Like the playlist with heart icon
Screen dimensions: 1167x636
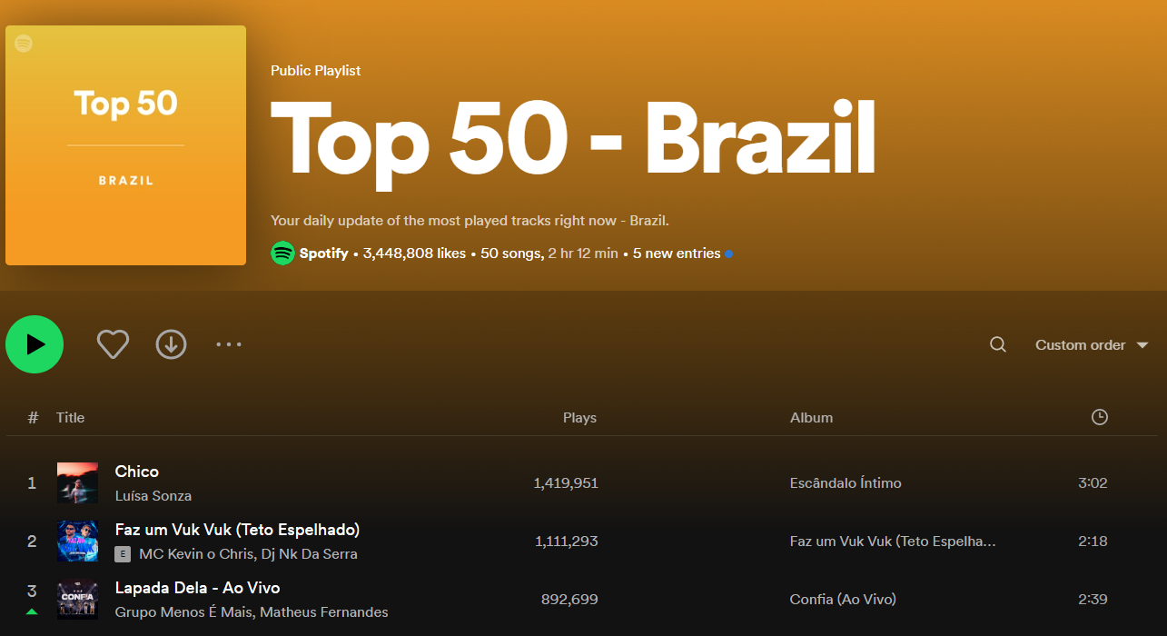coord(113,344)
